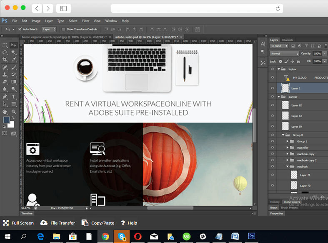Open the Filter menu
The image size is (328, 243).
(x=85, y=21)
